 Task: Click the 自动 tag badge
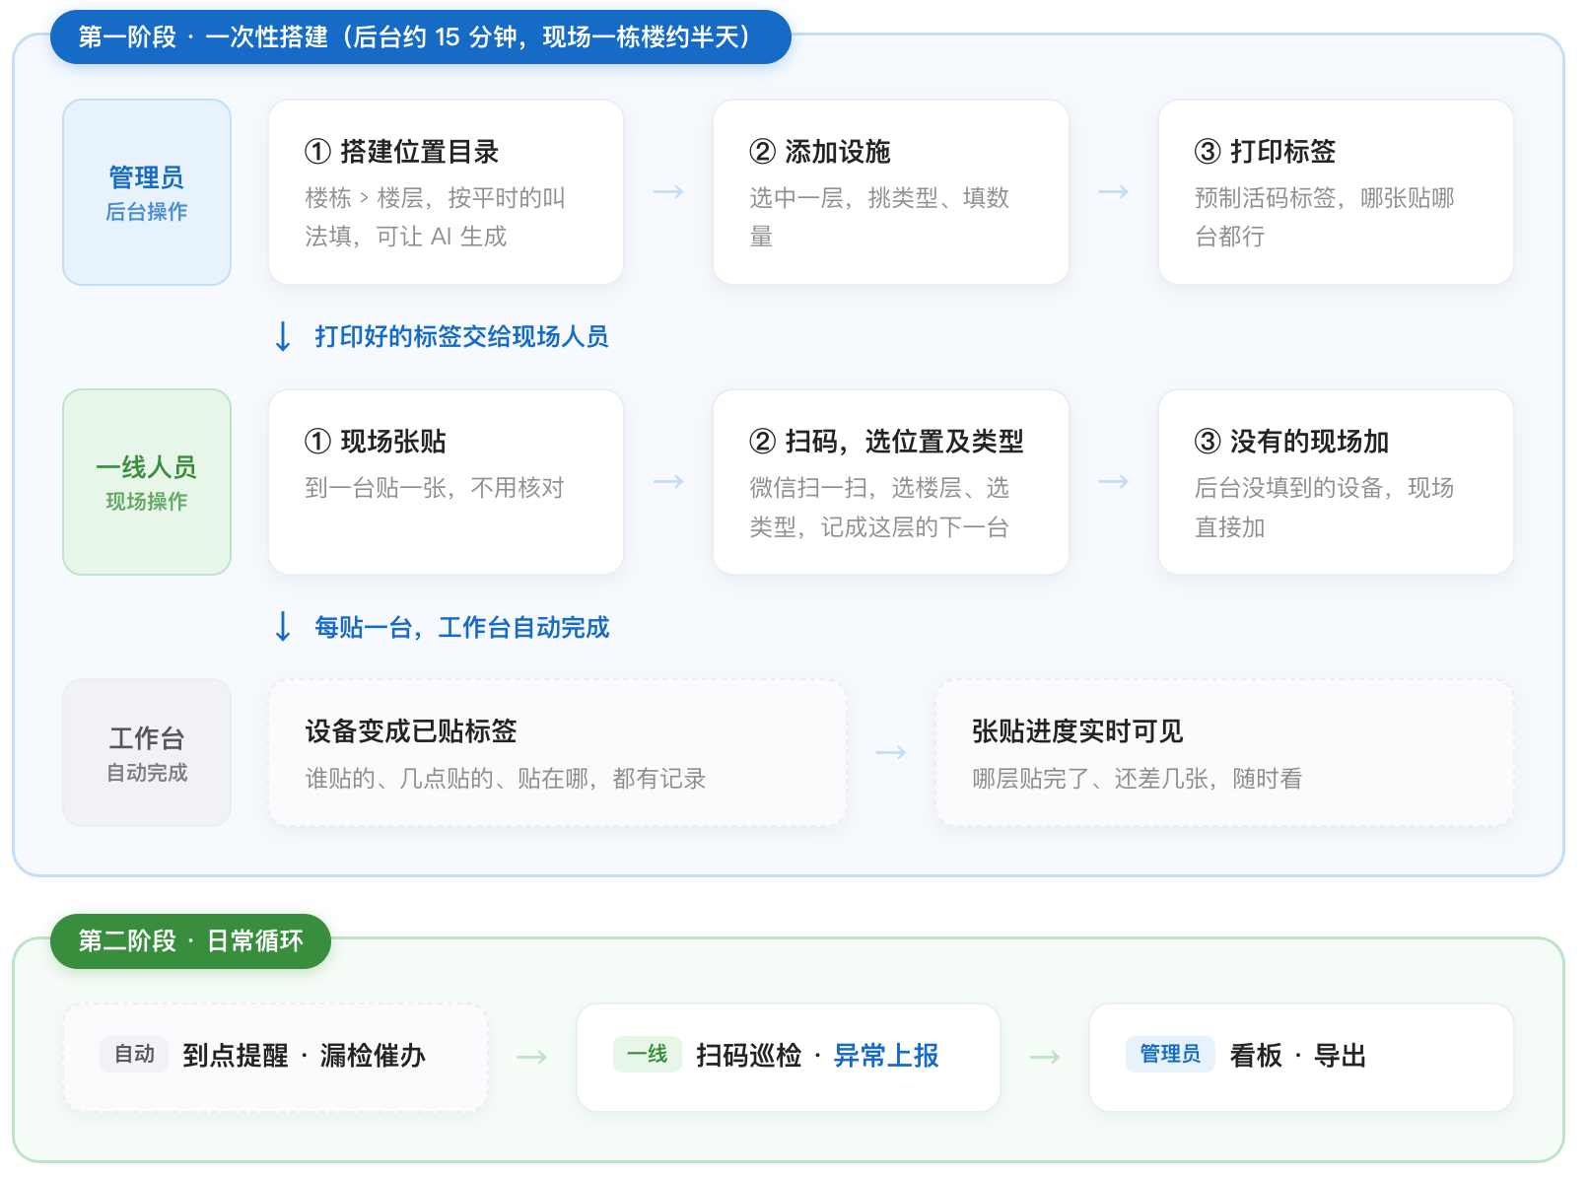tap(134, 1054)
